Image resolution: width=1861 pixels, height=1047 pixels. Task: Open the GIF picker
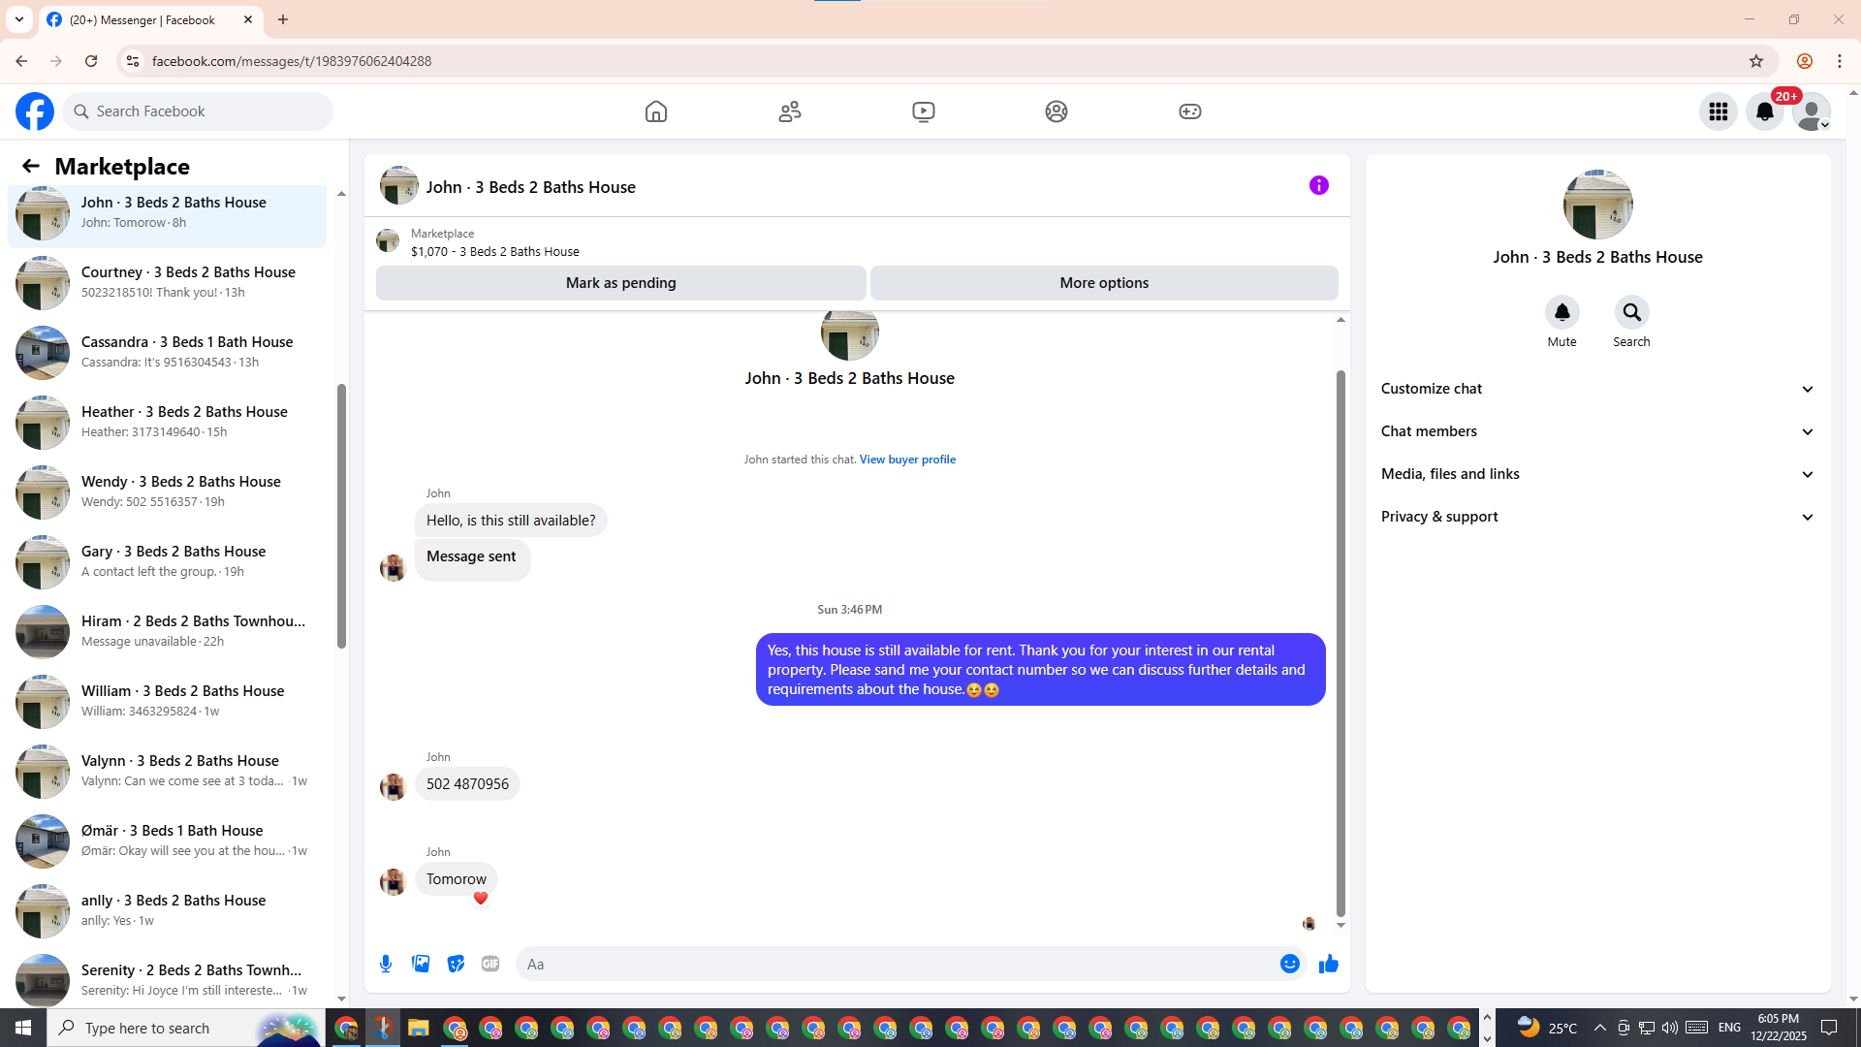pyautogui.click(x=490, y=964)
